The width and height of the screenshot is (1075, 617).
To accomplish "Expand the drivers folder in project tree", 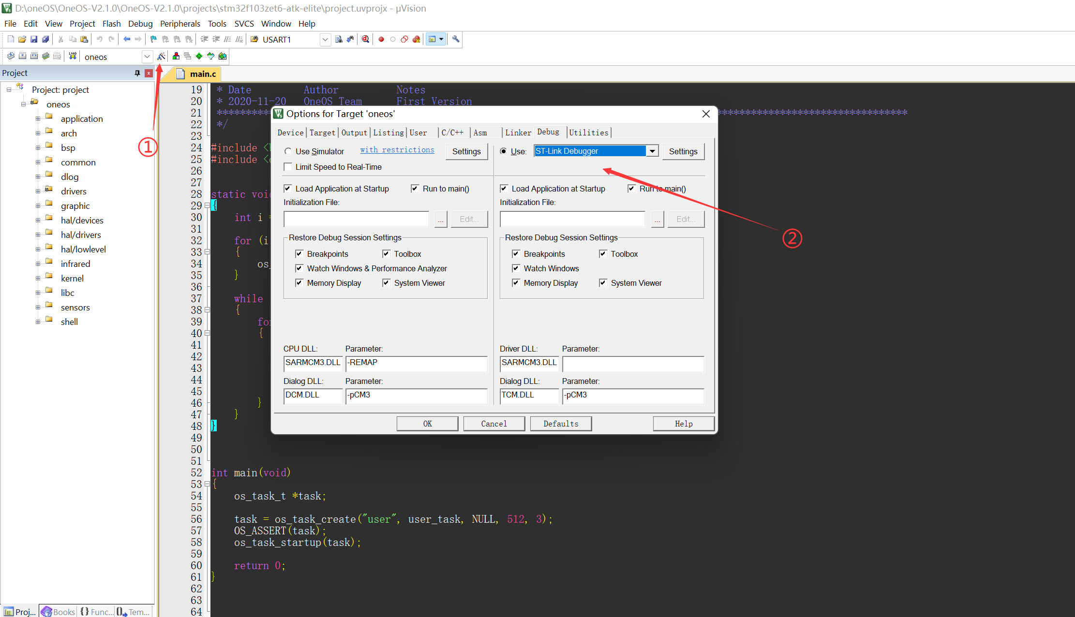I will [x=38, y=191].
